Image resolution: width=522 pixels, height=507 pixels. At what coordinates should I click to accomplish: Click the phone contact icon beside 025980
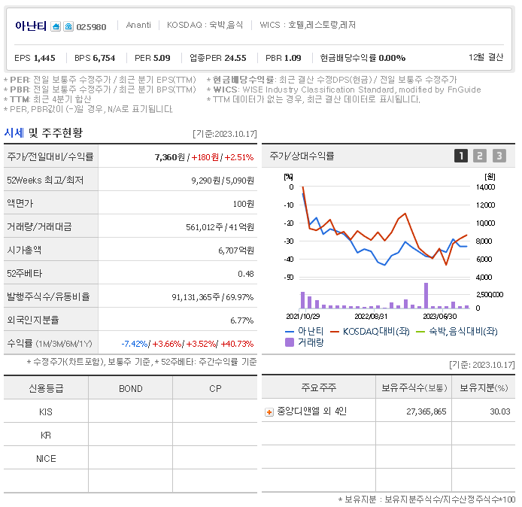pos(68,26)
